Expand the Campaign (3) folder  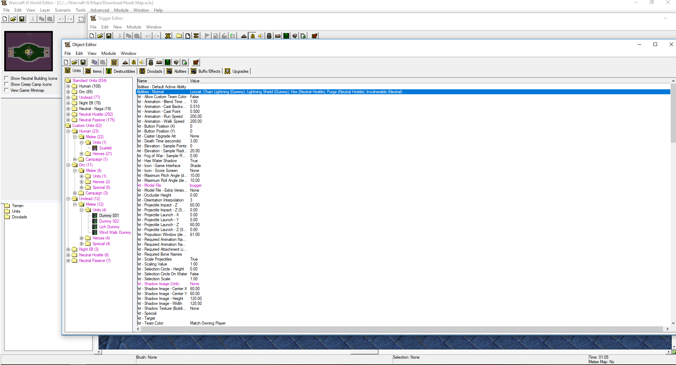[75, 193]
